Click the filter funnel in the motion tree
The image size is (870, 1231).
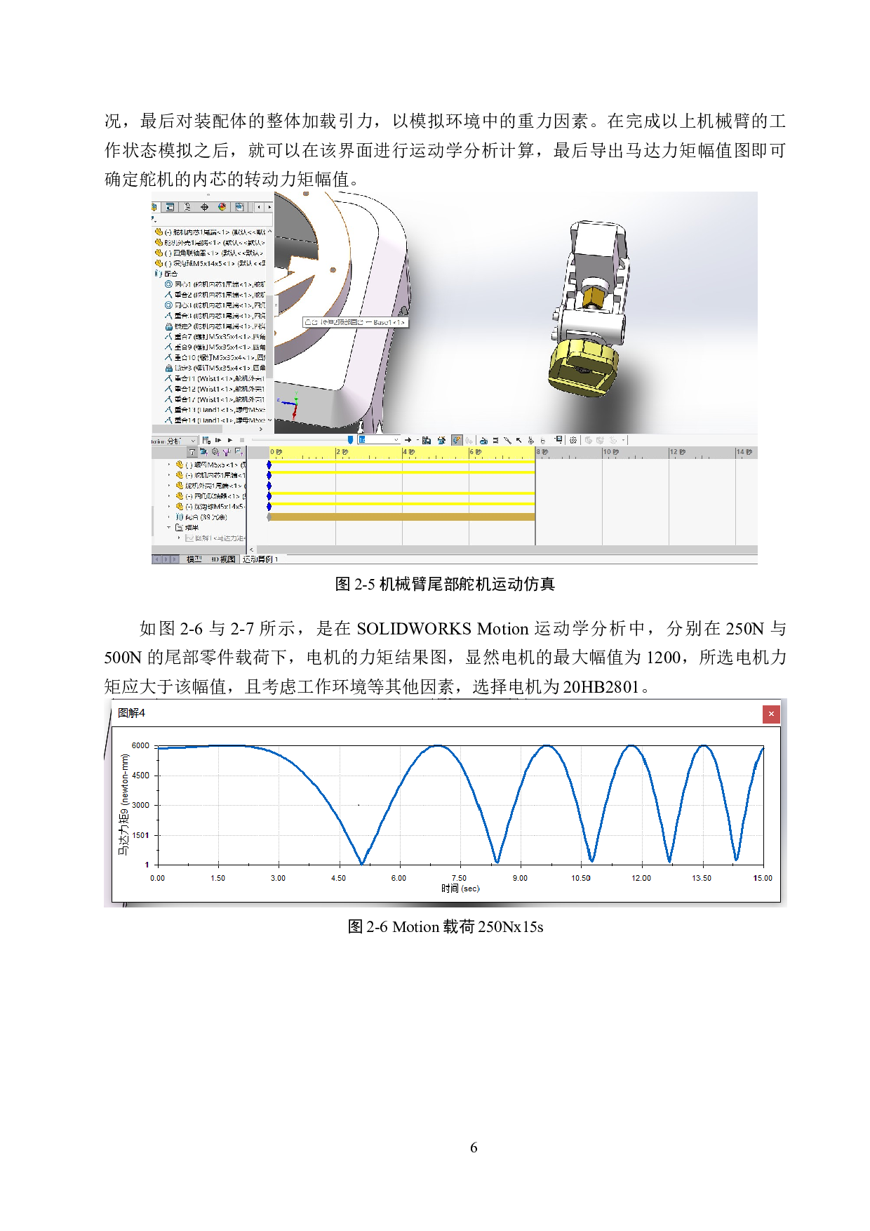tap(192, 452)
